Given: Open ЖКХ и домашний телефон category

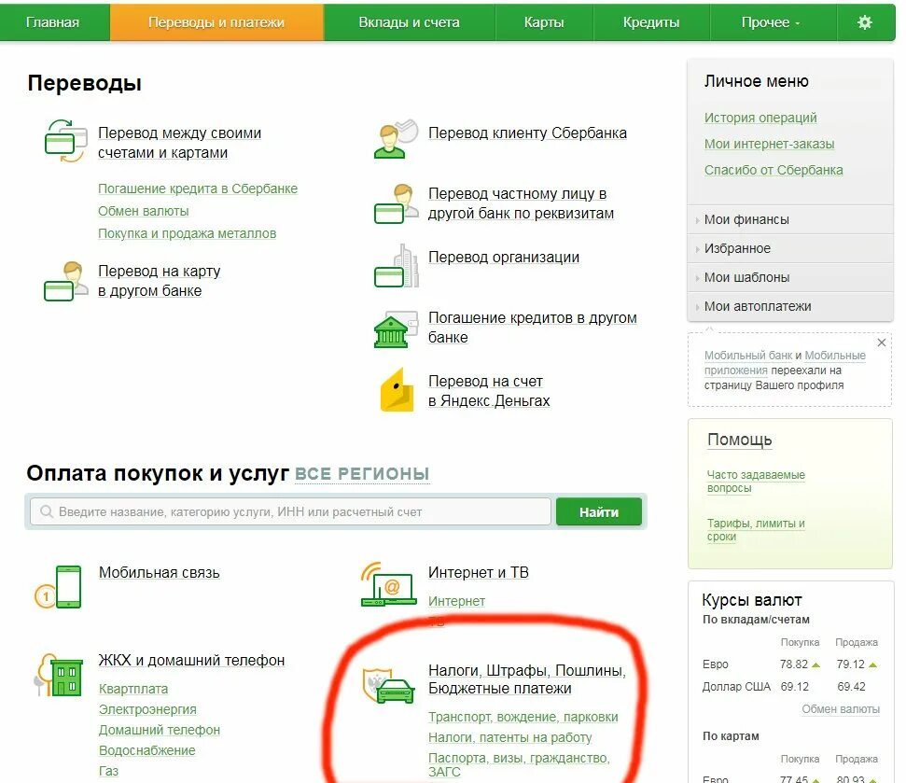Looking at the screenshot, I should [x=191, y=661].
